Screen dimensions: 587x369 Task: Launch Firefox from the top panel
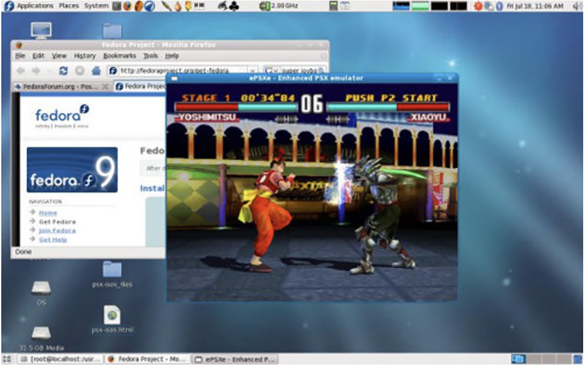(x=128, y=6)
